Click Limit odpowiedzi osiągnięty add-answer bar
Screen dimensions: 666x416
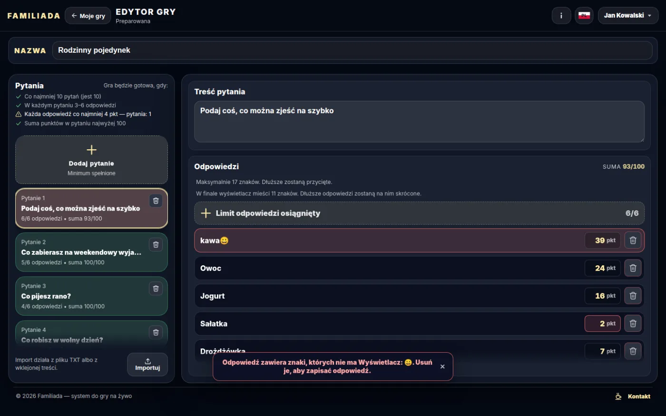[x=419, y=213]
